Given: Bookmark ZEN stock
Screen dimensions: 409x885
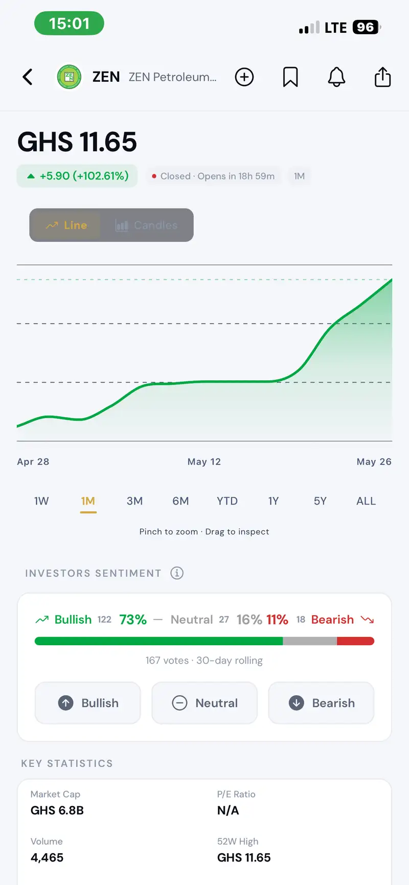Looking at the screenshot, I should [x=290, y=77].
